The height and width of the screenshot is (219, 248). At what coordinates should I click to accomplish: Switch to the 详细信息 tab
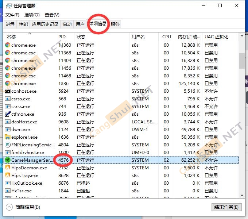point(98,24)
